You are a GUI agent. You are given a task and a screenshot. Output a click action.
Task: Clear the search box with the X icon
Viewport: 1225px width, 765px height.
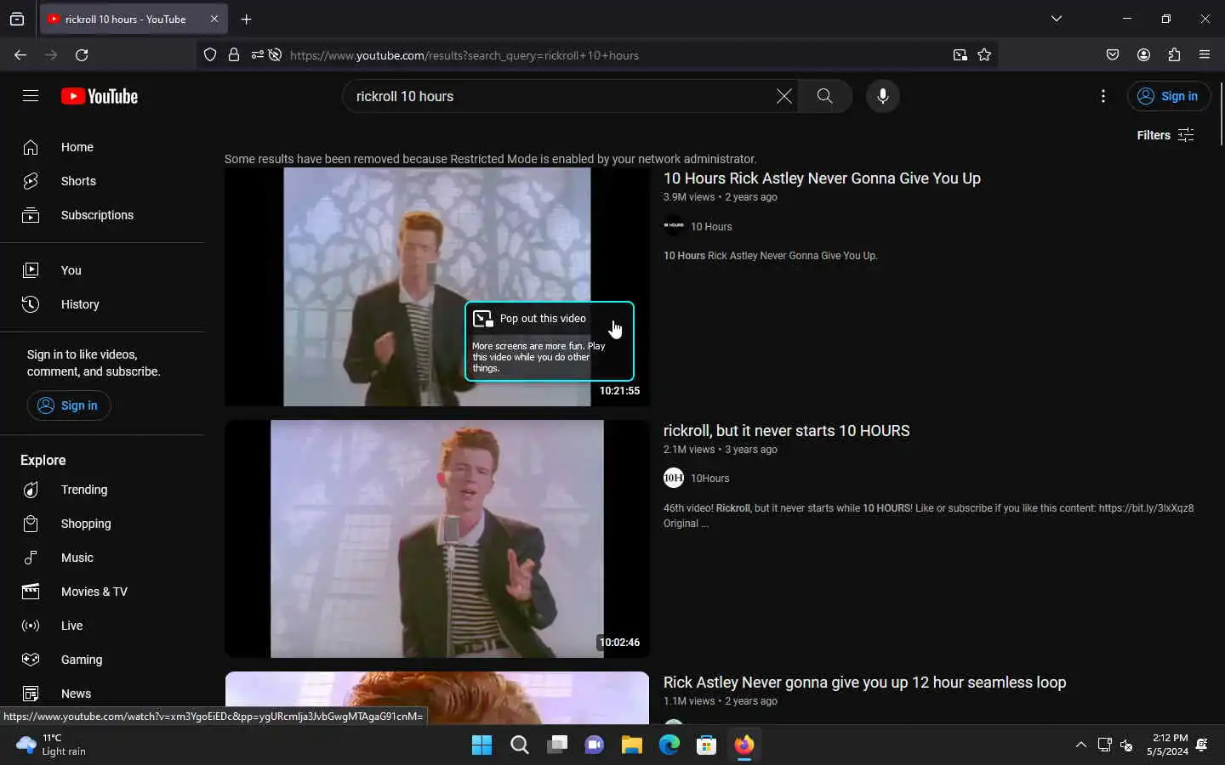pyautogui.click(x=783, y=96)
